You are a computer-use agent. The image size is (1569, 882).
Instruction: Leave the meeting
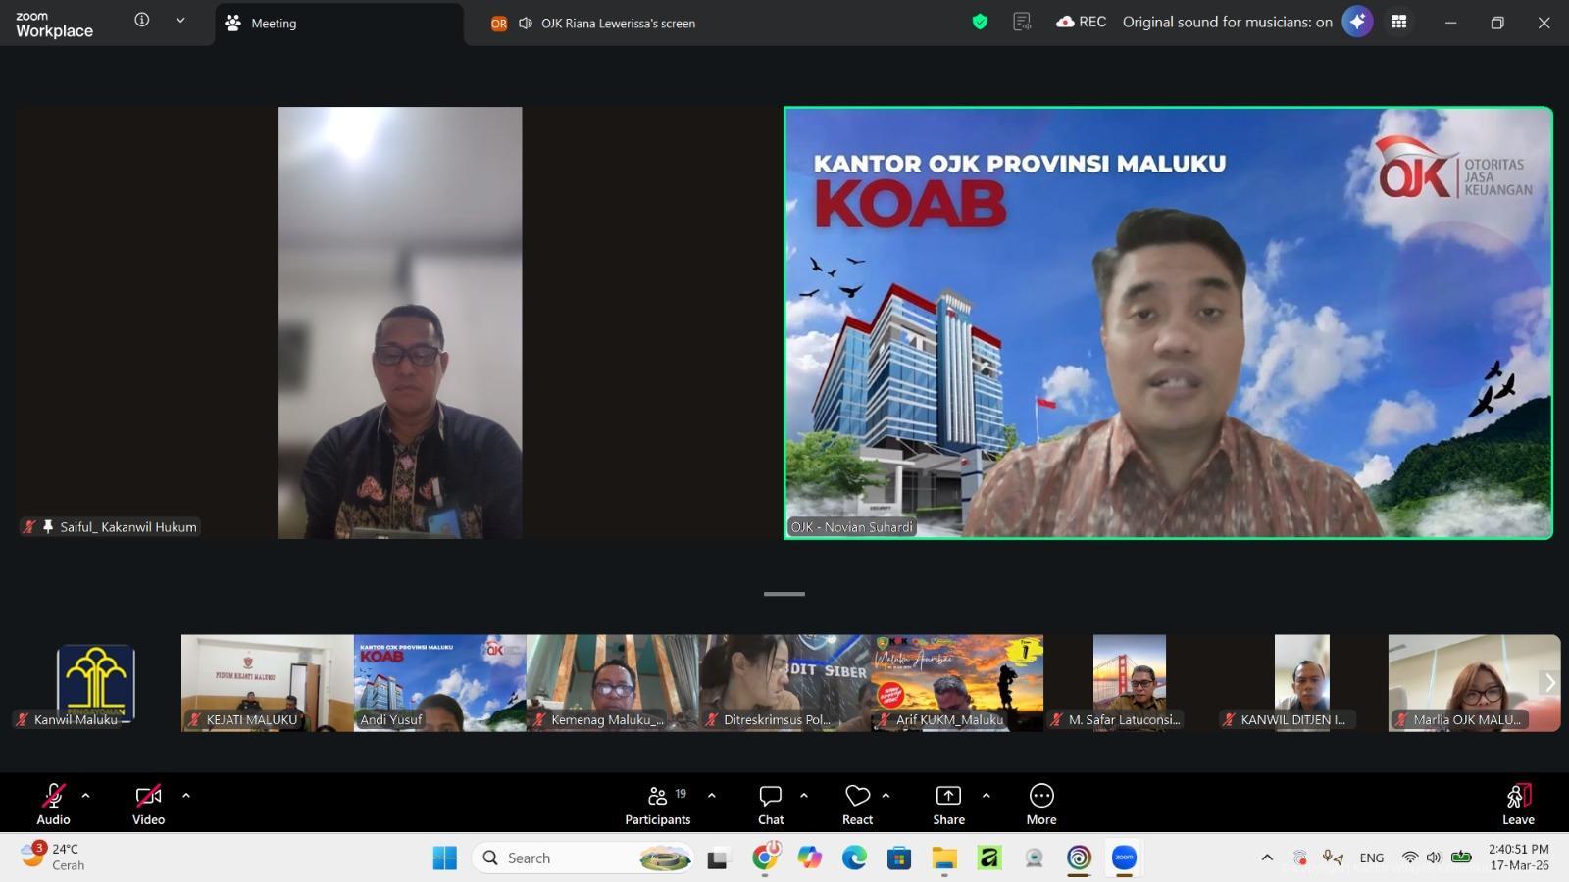click(x=1518, y=804)
